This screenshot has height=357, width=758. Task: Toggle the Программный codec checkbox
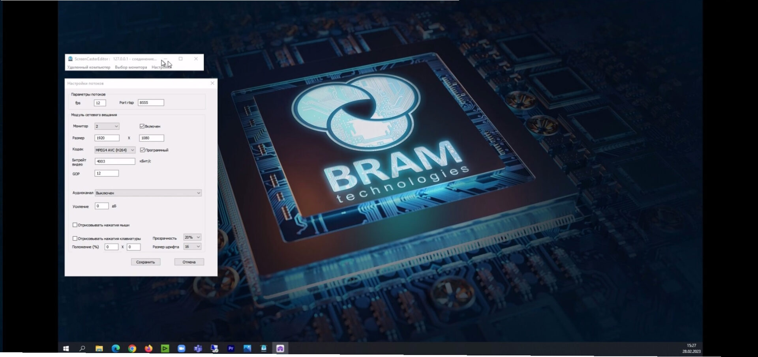click(x=143, y=150)
